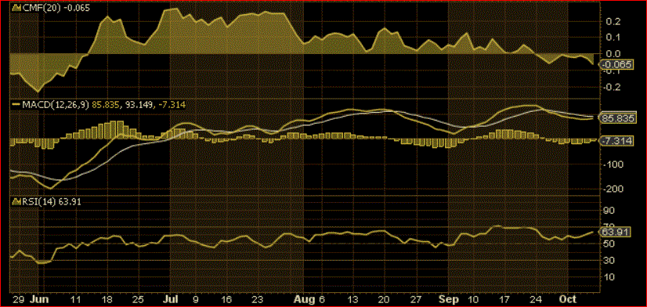Select the 63.91 RSI value tag
The height and width of the screenshot is (307, 647).
pyautogui.click(x=615, y=232)
